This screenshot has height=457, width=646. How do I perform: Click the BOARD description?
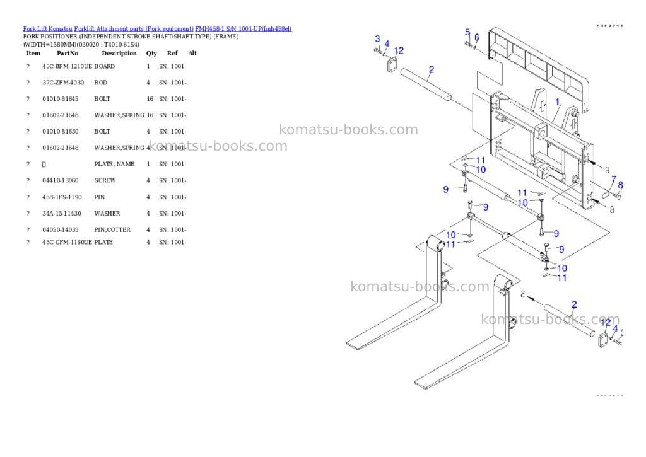pyautogui.click(x=105, y=66)
